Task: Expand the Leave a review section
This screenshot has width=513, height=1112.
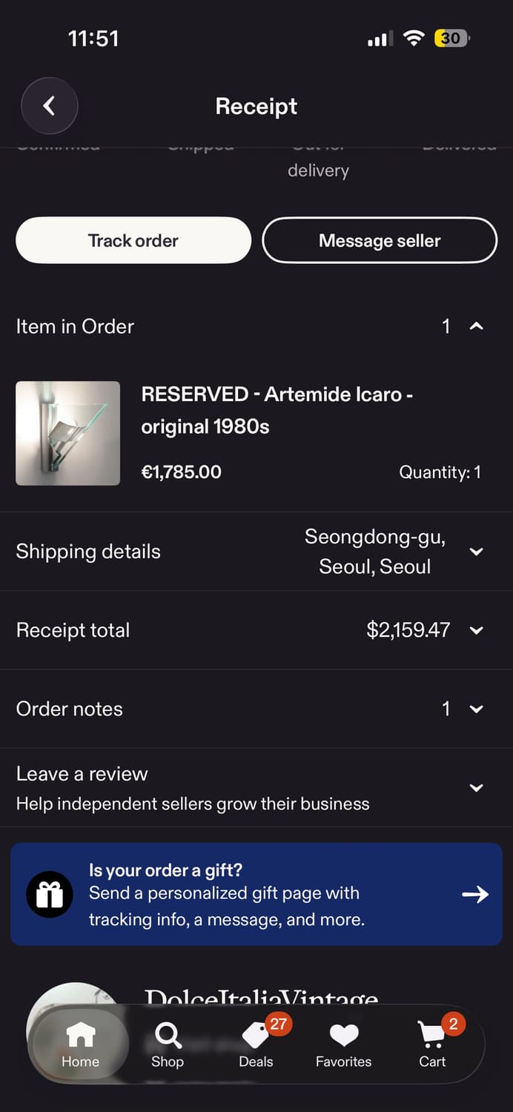Action: pos(477,787)
